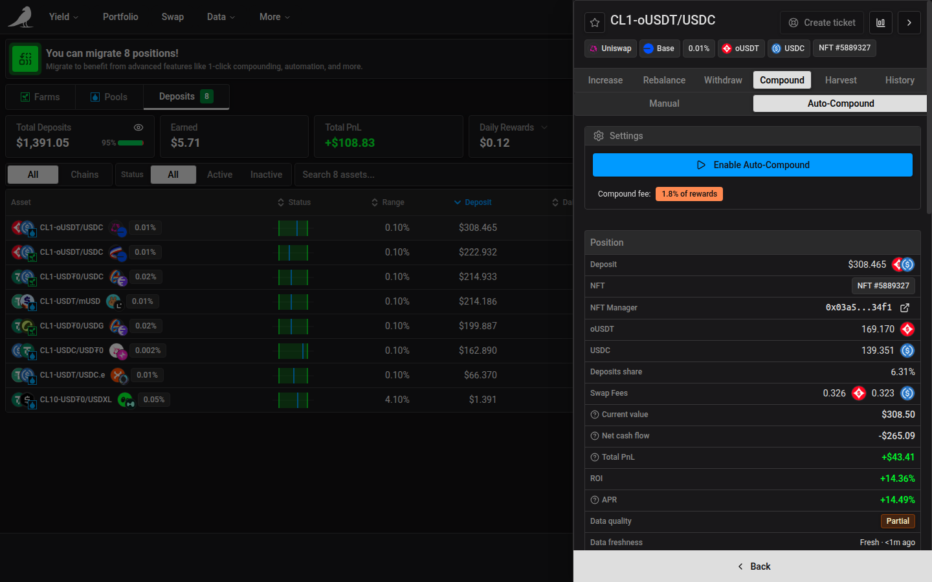This screenshot has height=582, width=932.
Task: Switch to Rebalance tab
Action: [664, 80]
